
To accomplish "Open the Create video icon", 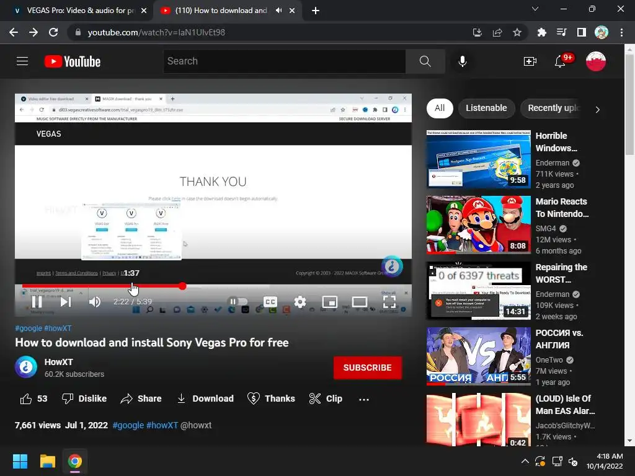I will click(530, 61).
